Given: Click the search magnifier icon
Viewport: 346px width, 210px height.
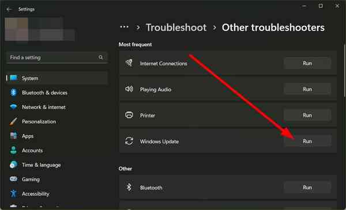Looking at the screenshot, I should pos(100,57).
